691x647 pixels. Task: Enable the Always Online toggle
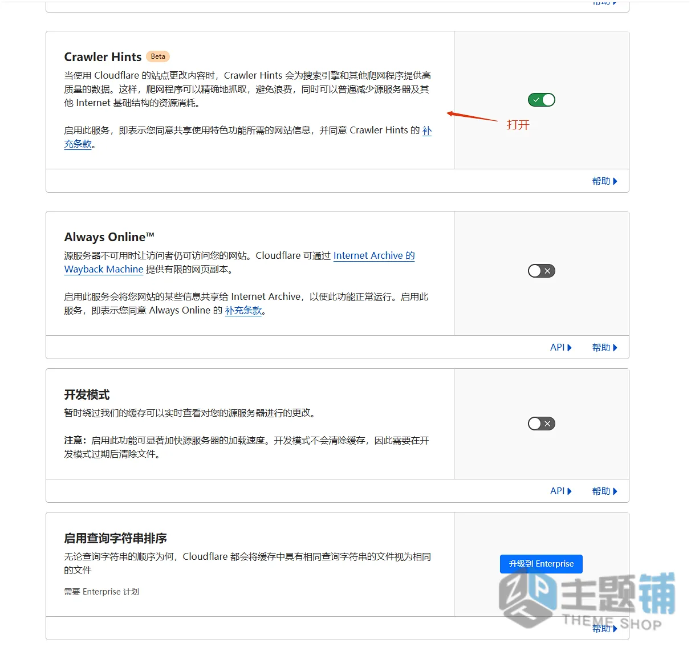[541, 271]
